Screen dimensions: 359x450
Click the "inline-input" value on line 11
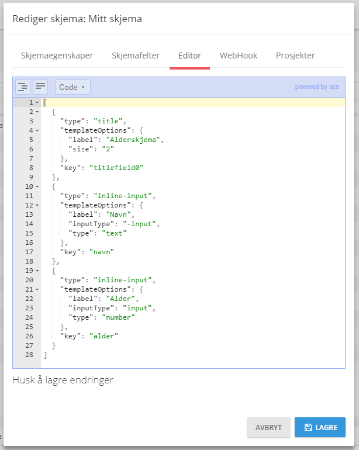(123, 196)
